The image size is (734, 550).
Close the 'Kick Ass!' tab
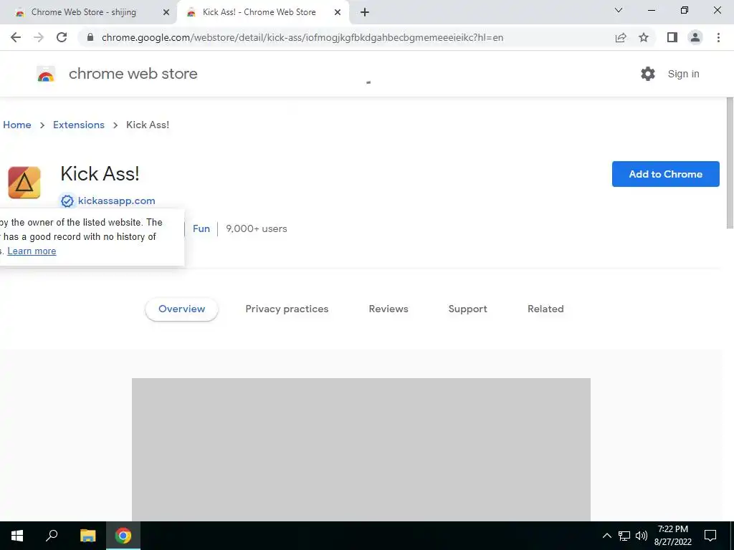[x=338, y=13]
